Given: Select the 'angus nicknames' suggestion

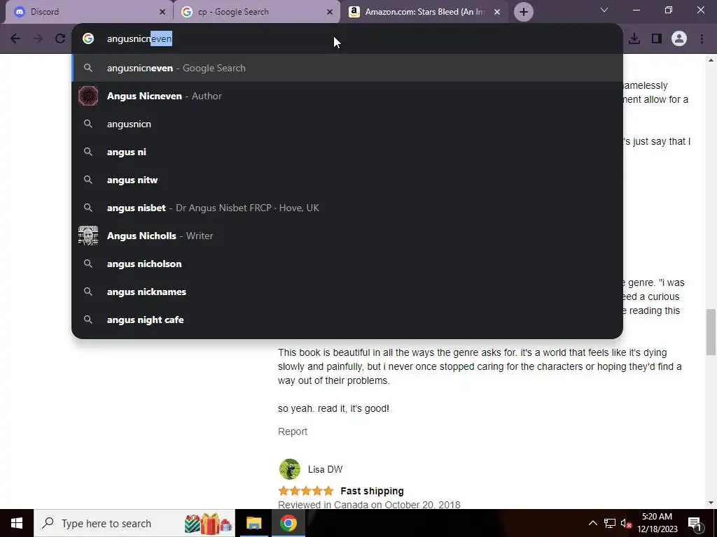Looking at the screenshot, I should (347, 292).
